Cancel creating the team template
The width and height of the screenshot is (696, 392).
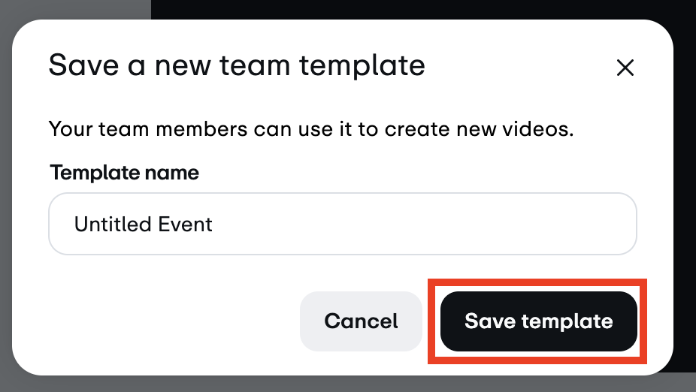[x=361, y=321]
